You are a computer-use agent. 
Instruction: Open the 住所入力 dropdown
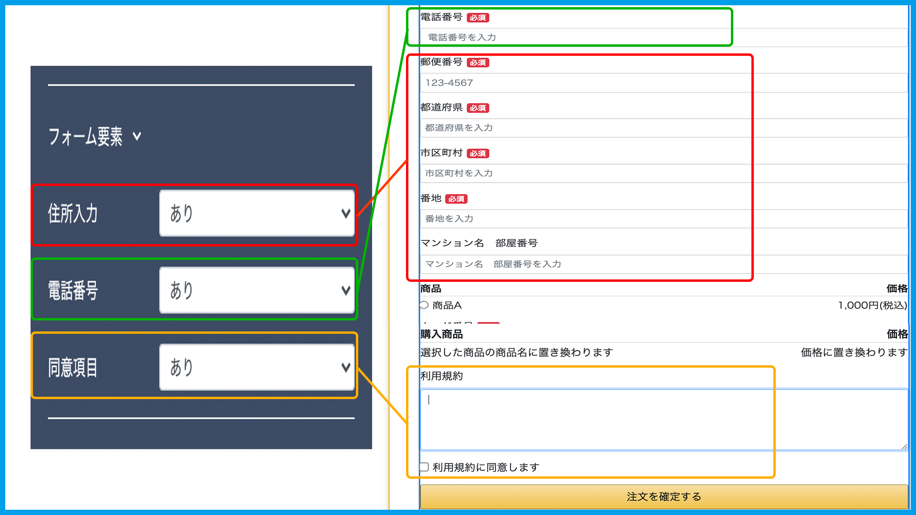[x=257, y=213]
